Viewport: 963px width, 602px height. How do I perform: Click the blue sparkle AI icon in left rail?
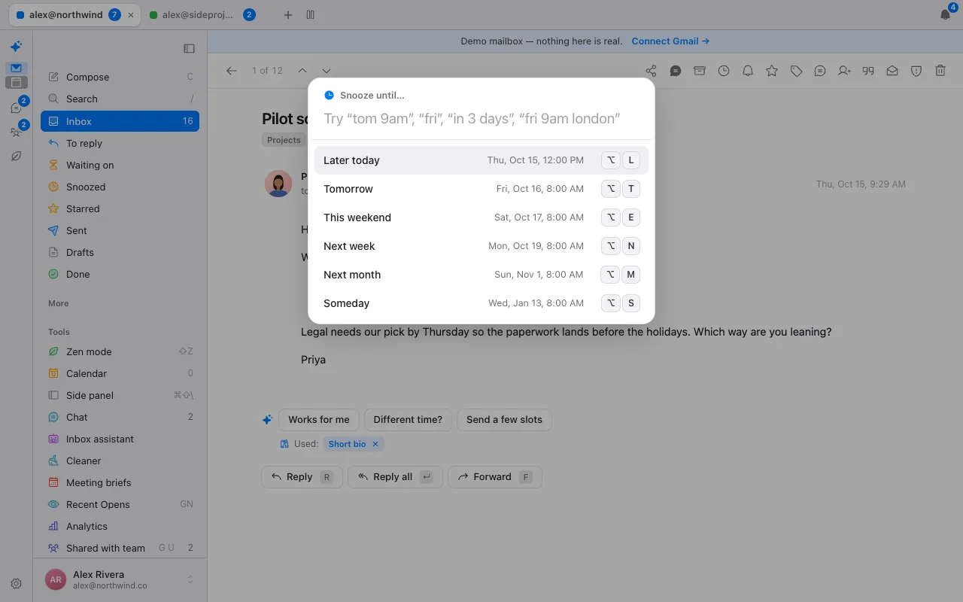16,47
